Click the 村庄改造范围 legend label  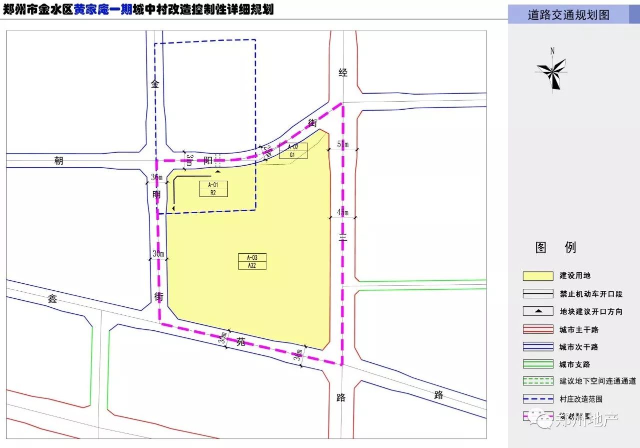click(581, 399)
